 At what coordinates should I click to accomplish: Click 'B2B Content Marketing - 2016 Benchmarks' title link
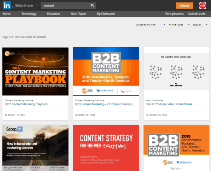[x=106, y=104]
